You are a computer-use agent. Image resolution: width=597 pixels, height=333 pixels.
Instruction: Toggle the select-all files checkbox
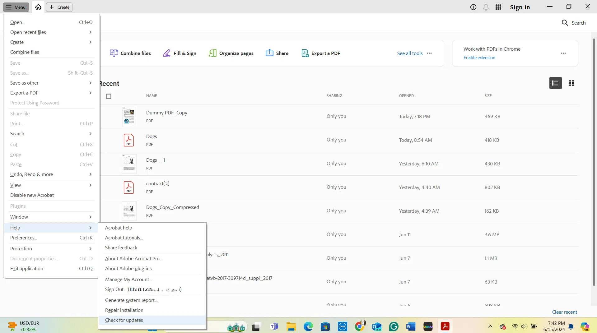click(x=109, y=96)
